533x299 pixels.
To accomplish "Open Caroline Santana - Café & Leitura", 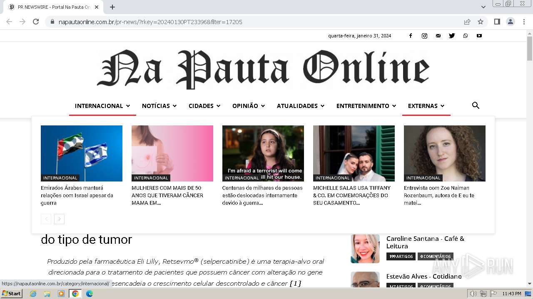I will point(425,242).
